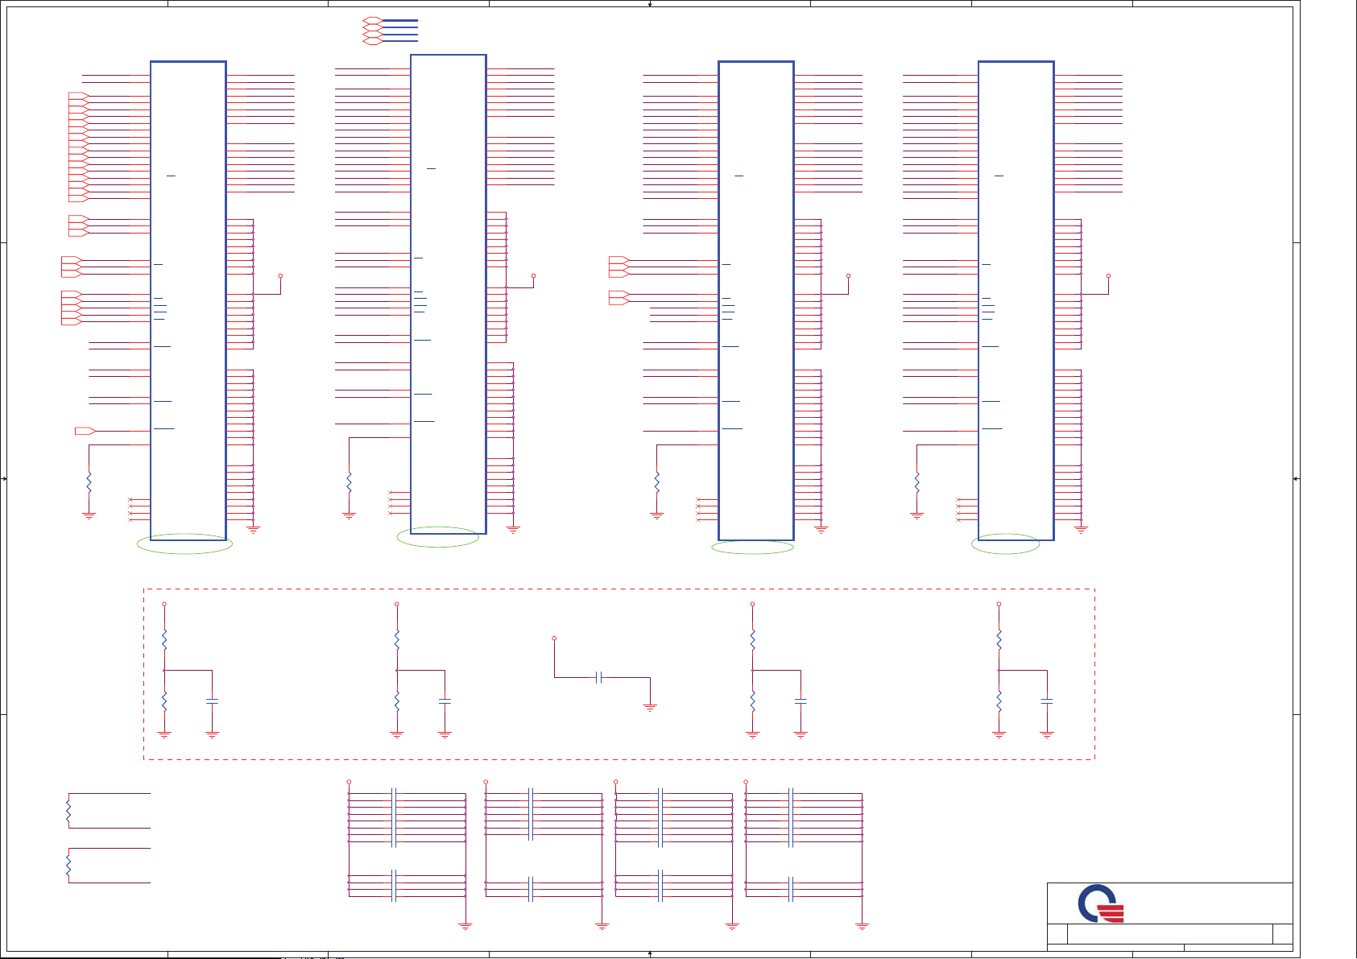Click the lone single off-page port left of the first chip
This screenshot has height=959, width=1357.
[x=85, y=431]
